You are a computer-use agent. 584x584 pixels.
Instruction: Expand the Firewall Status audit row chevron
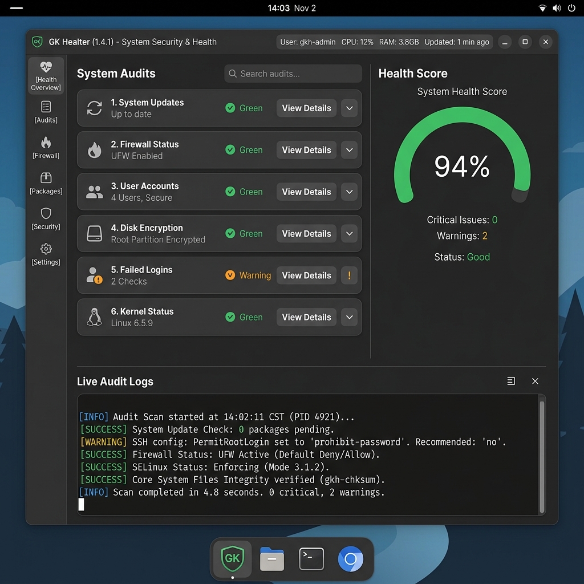tap(349, 150)
